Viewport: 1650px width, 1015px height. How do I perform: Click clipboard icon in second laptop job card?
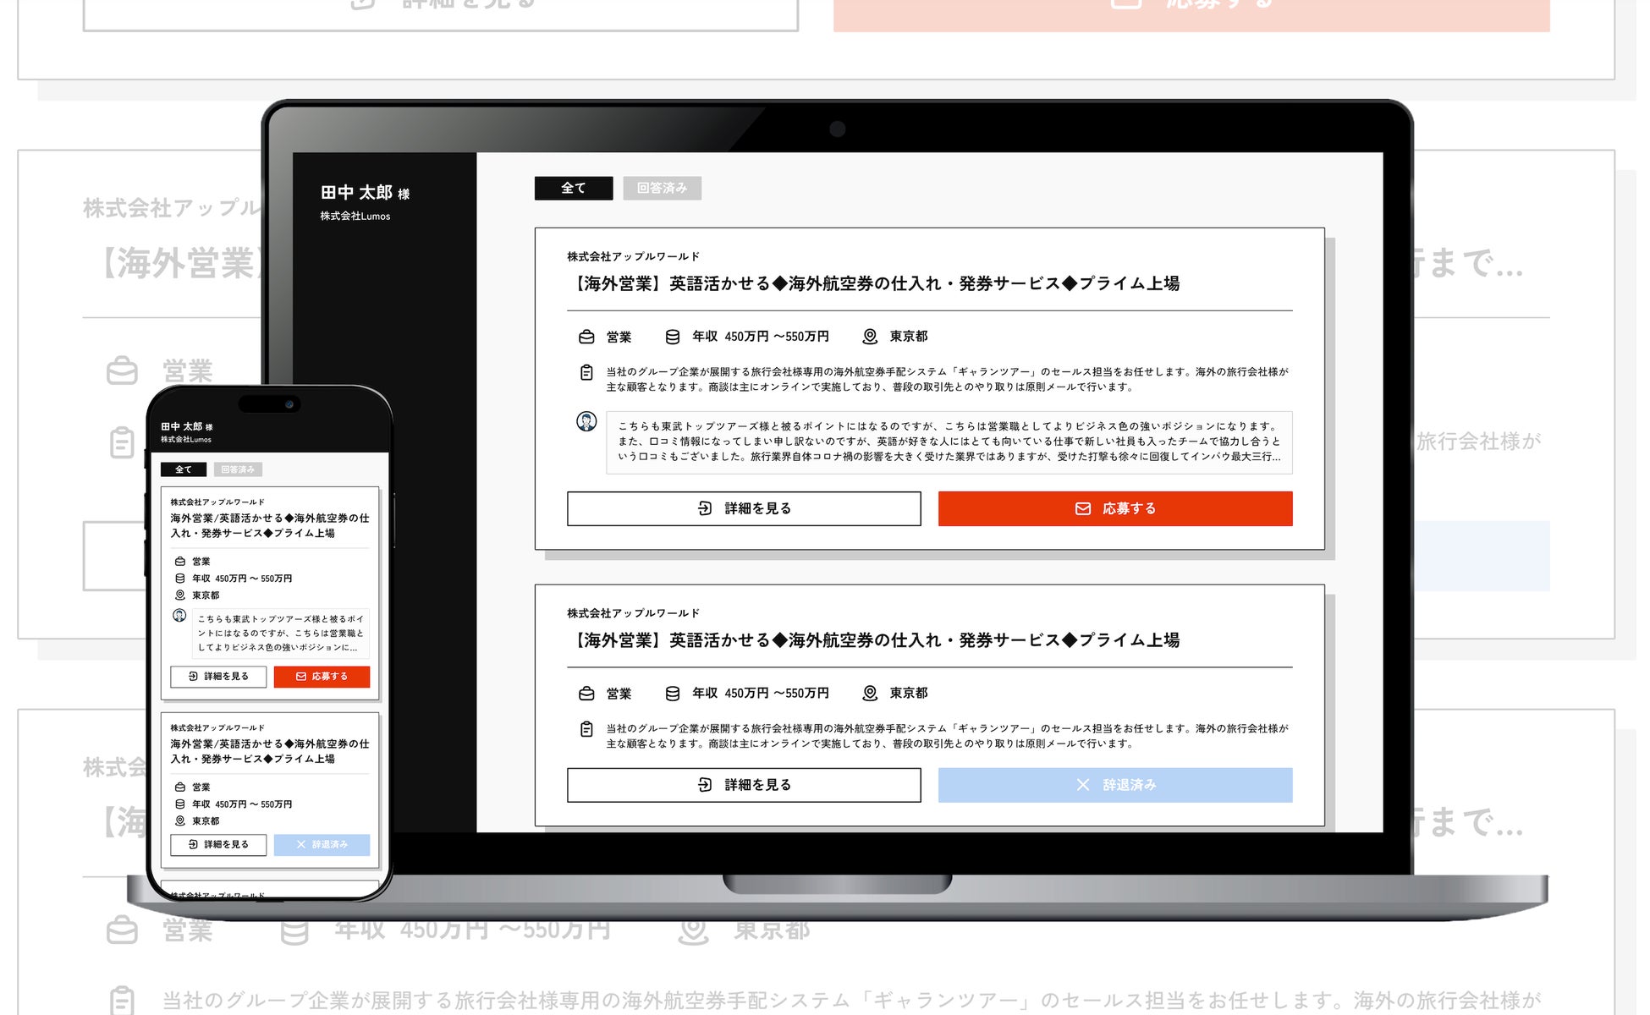[586, 729]
